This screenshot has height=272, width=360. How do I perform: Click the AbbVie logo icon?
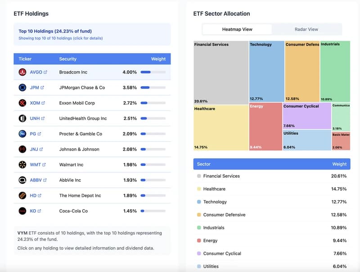pos(22,180)
